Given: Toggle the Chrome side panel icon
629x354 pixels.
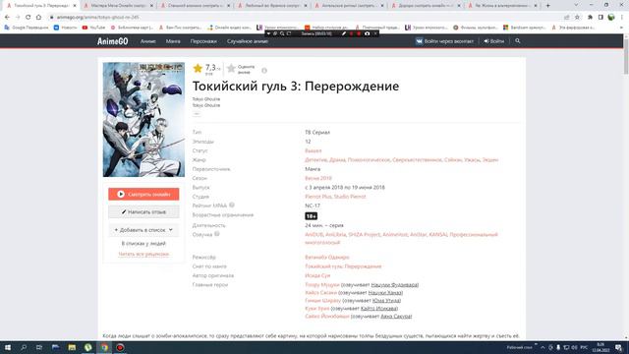Looking at the screenshot, I should (600, 18).
